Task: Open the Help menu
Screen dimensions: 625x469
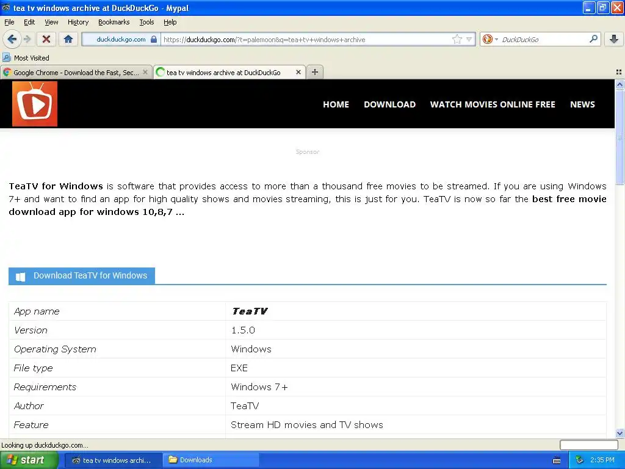Action: 170,23
